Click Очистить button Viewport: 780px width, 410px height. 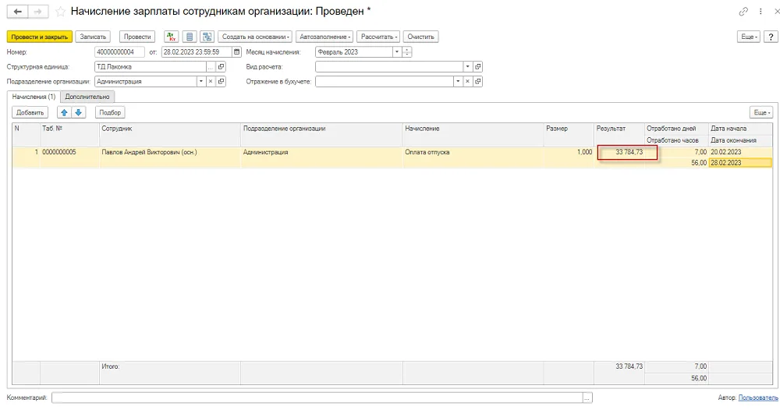click(421, 37)
